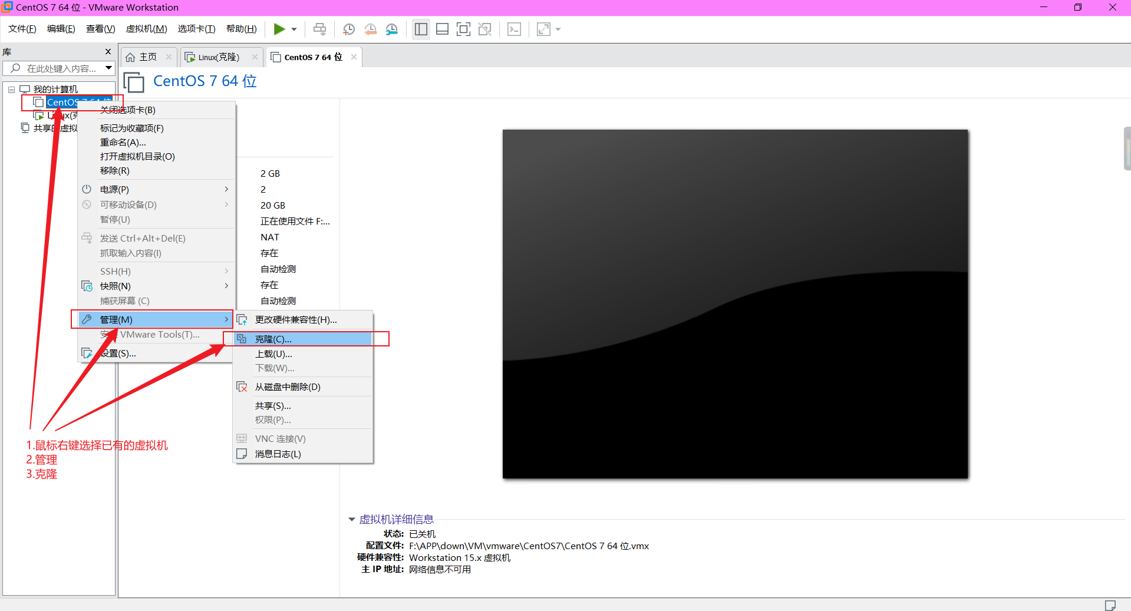This screenshot has height=611, width=1131.
Task: Open the 文件(F) menu
Action: [22, 29]
